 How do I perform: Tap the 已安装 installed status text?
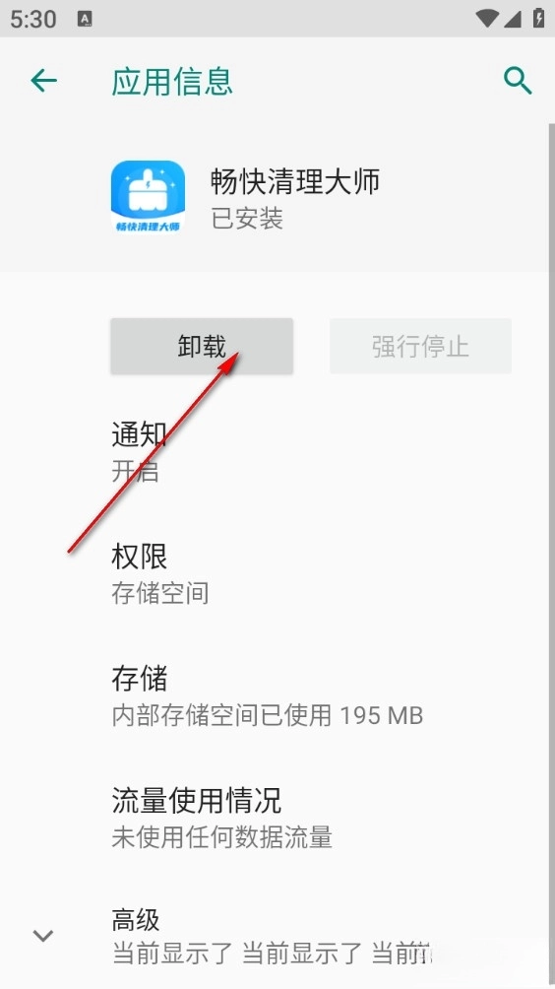247,219
